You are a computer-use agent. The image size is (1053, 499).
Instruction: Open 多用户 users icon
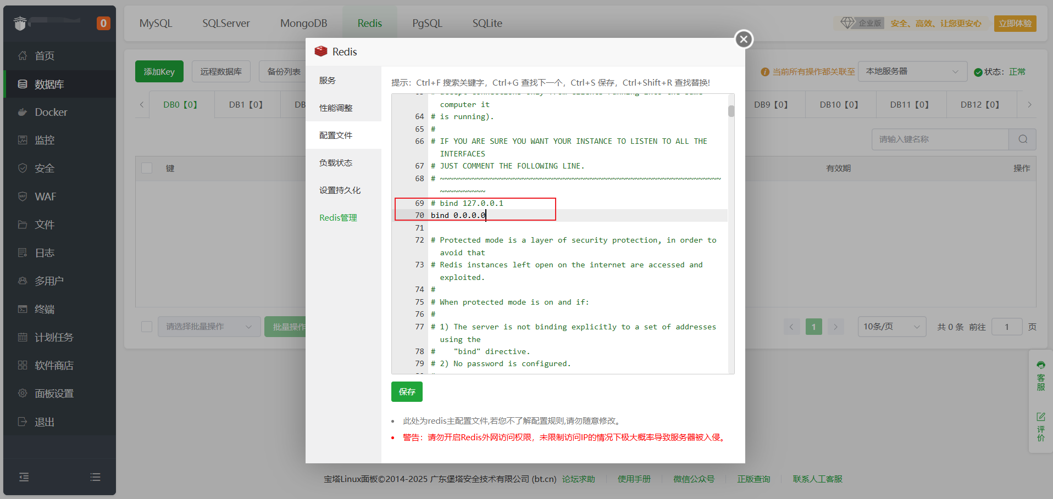click(x=23, y=281)
